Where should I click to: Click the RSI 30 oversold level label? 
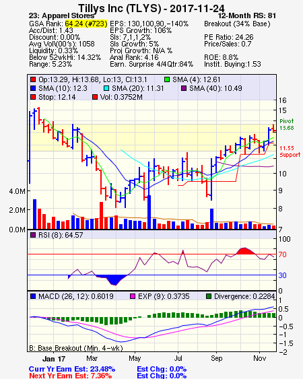[x=282, y=275]
